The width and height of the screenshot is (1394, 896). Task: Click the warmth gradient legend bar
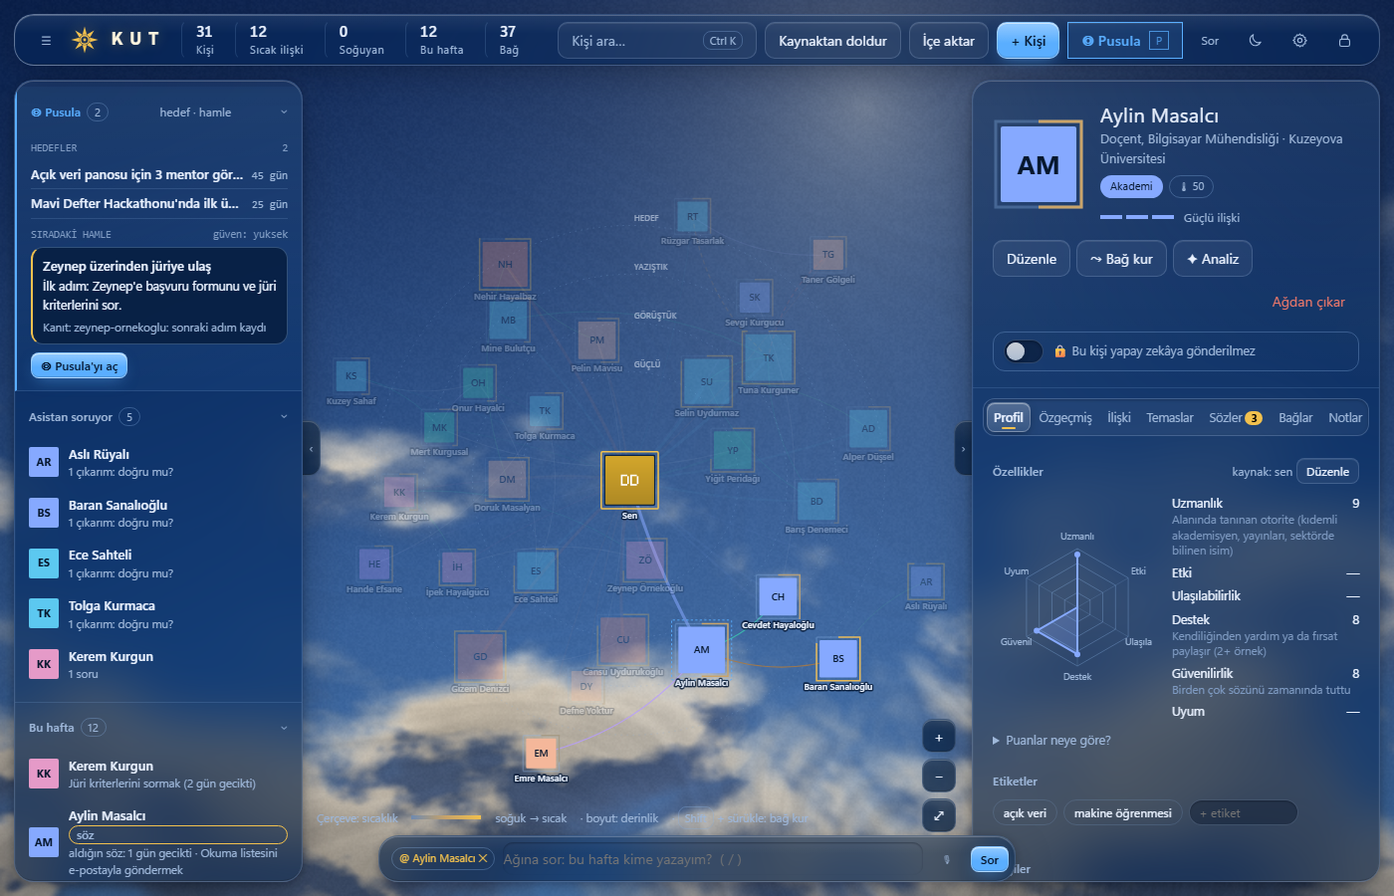click(x=446, y=818)
